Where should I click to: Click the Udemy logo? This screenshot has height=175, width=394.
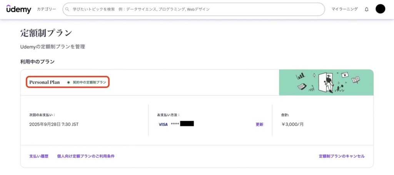coord(18,9)
